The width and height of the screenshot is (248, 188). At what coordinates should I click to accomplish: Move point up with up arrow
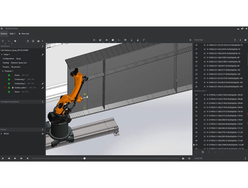pyautogui.click(x=235, y=40)
